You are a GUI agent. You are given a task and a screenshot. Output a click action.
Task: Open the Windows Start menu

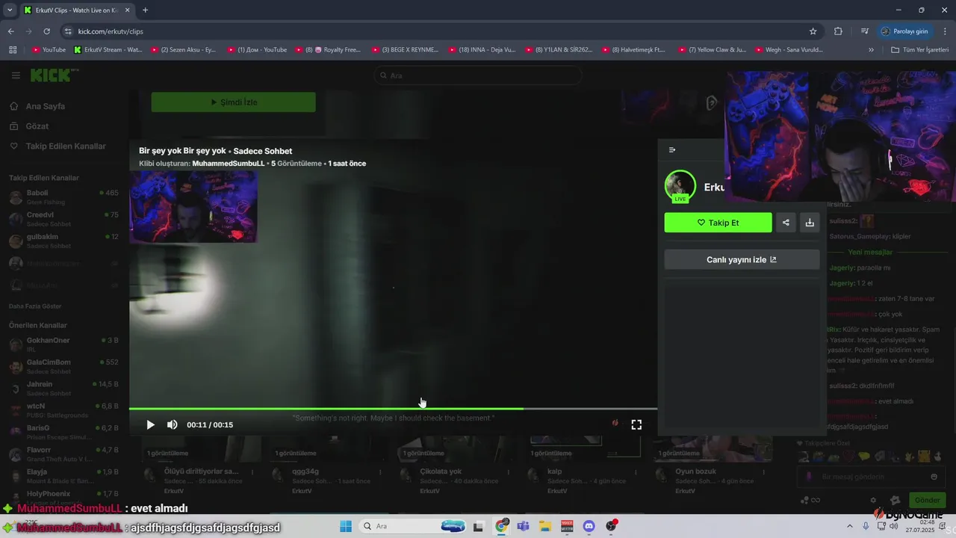coord(345,526)
